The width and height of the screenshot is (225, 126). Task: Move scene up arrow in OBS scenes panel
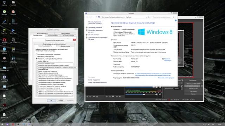pyautogui.click(x=94, y=97)
